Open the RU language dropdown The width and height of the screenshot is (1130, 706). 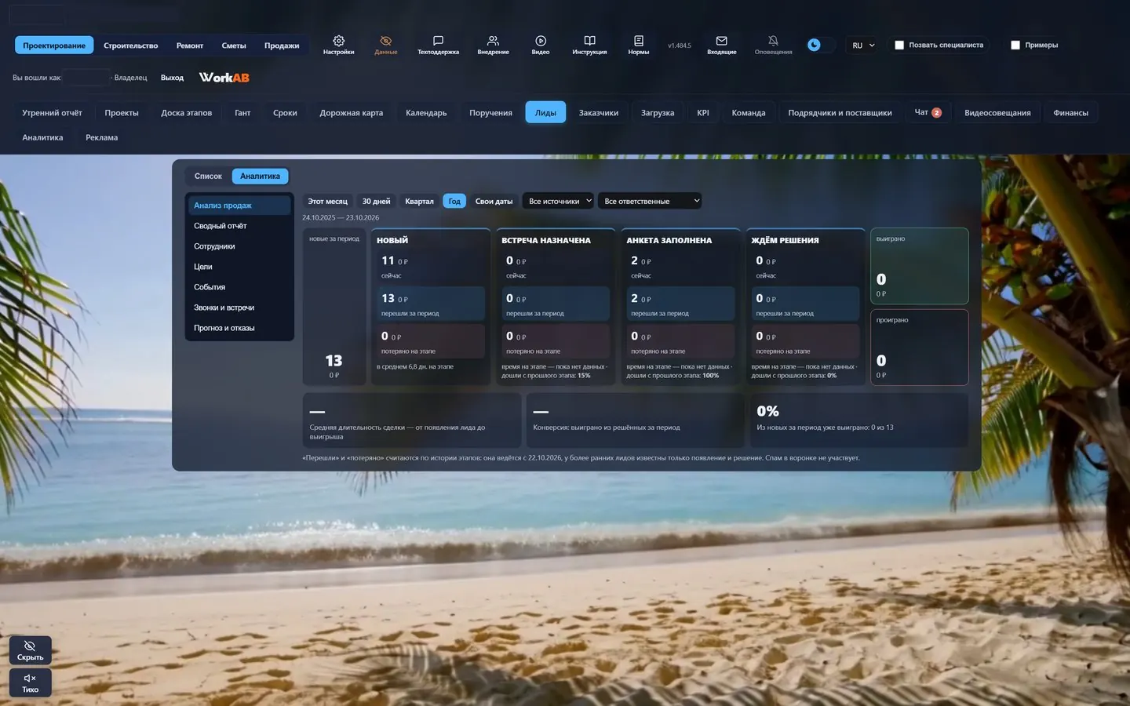[863, 45]
